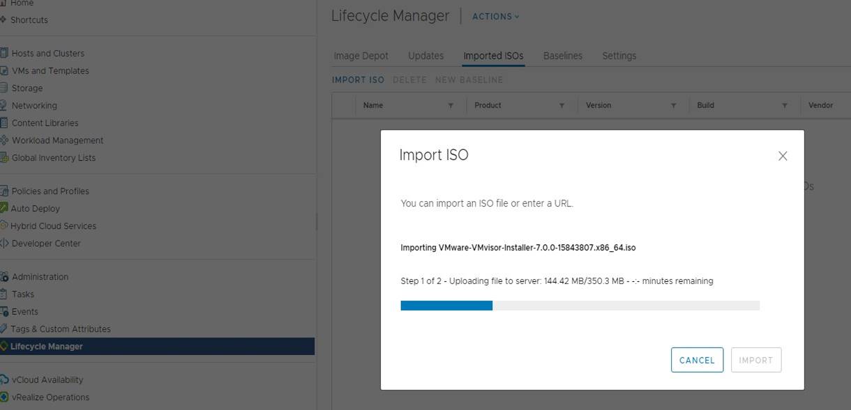Click the Build column filter funnel

785,105
